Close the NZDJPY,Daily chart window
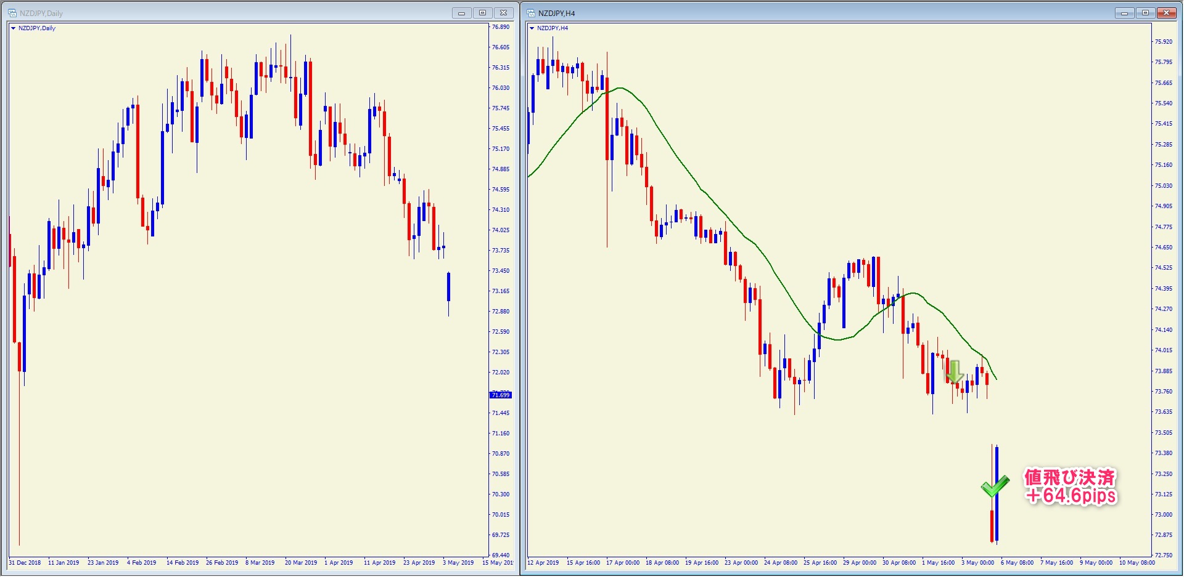 tap(504, 13)
